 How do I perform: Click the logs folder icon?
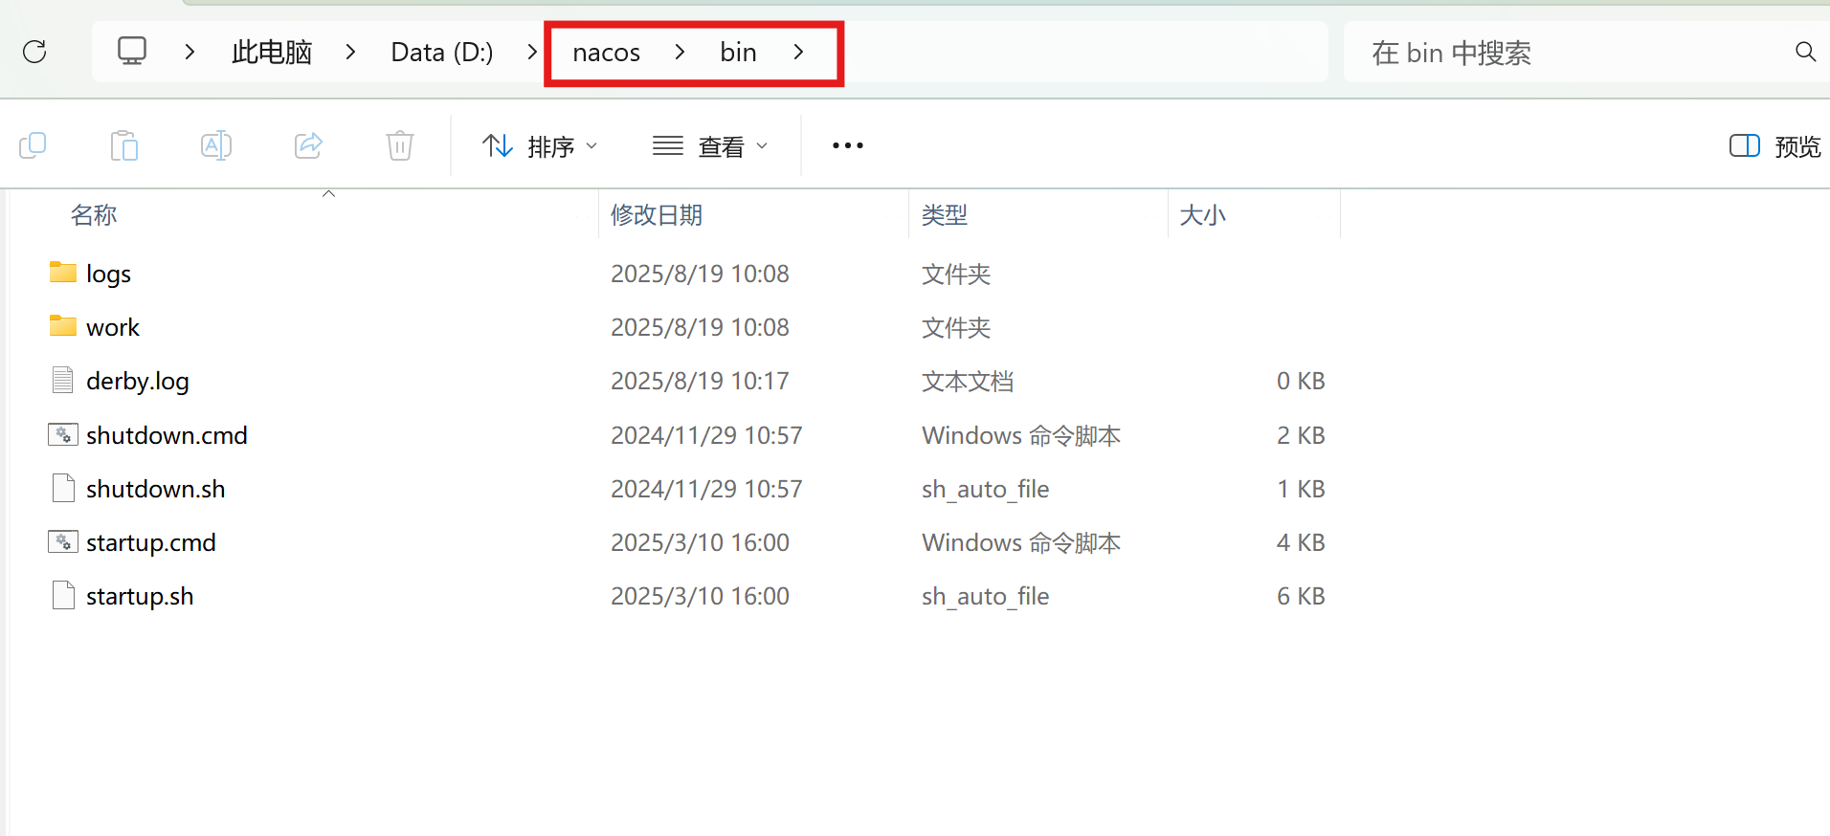tap(63, 273)
